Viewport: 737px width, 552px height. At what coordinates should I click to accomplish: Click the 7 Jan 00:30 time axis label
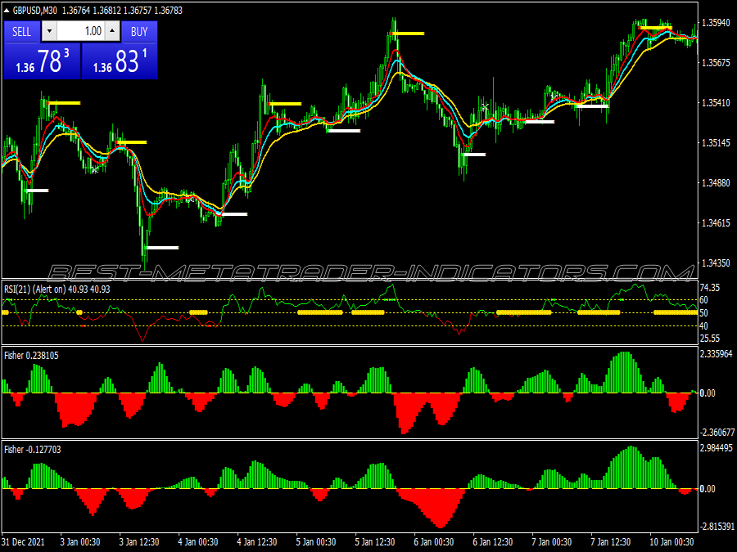tap(552, 541)
